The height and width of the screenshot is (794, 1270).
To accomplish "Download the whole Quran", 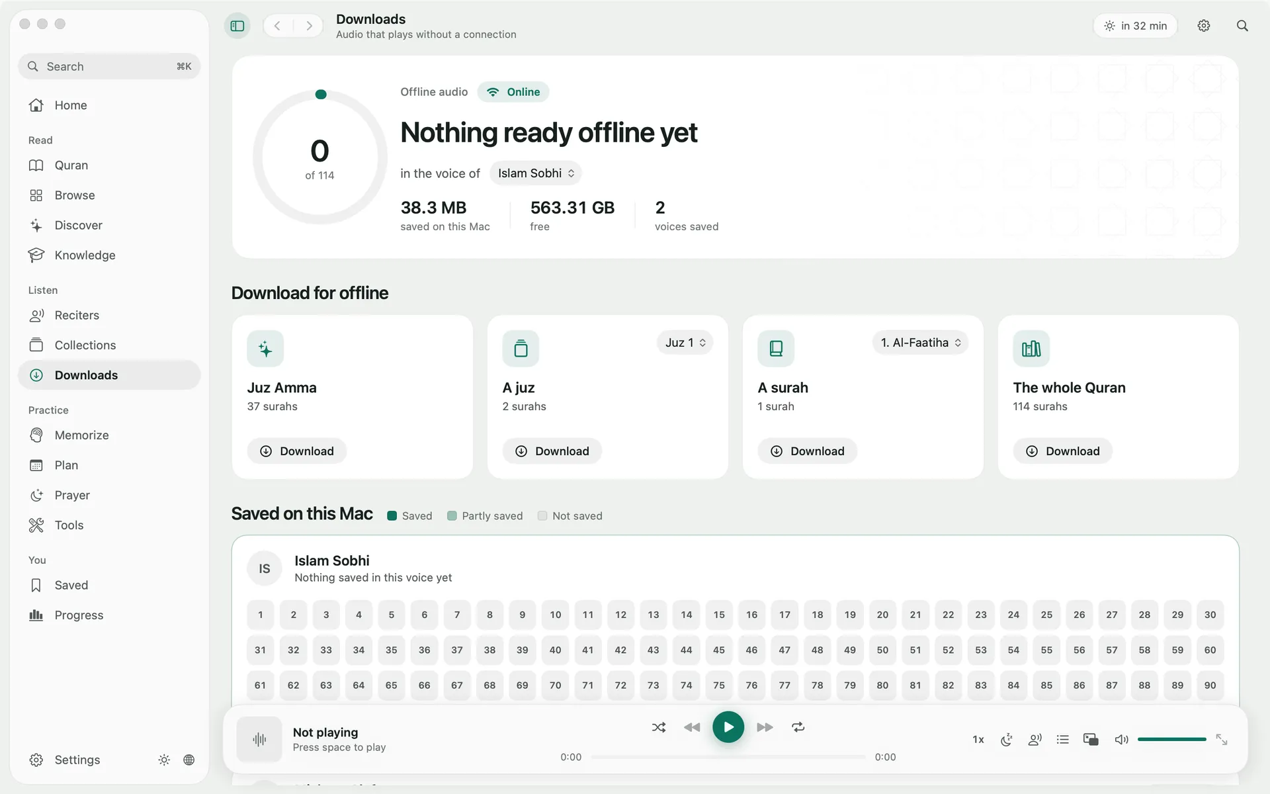I will coord(1063,451).
